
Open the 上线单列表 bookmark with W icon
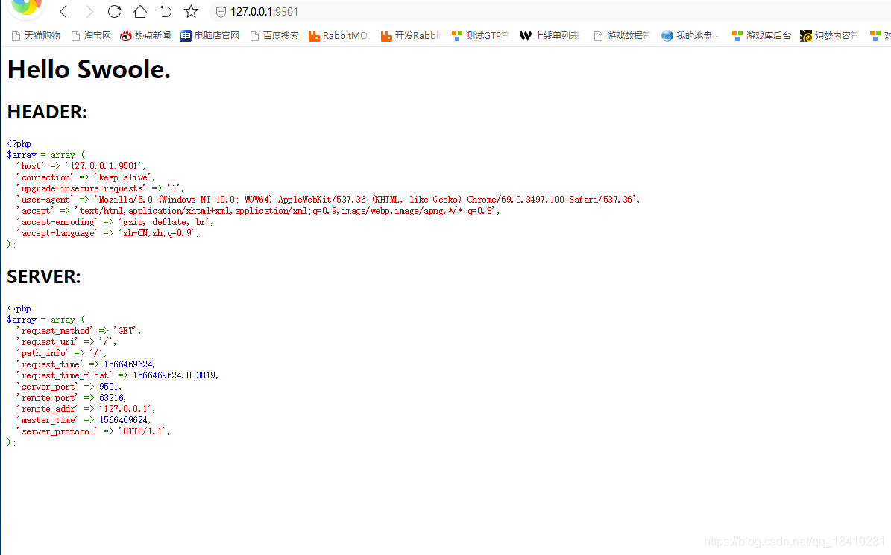tap(550, 35)
